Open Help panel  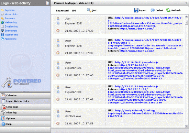pyautogui.click(x=25, y=124)
